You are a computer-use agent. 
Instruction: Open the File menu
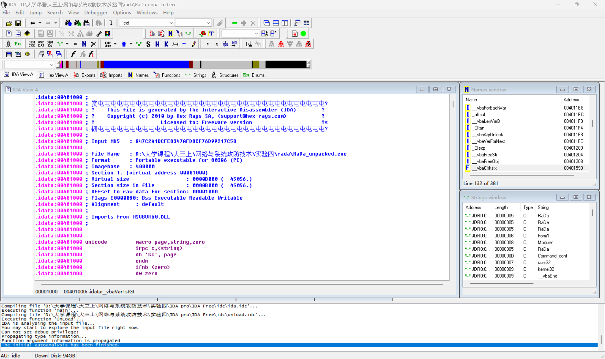point(6,13)
